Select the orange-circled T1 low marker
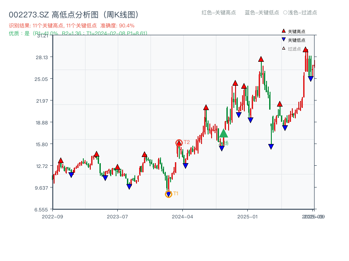The width and height of the screenshot is (349, 261). [x=168, y=194]
